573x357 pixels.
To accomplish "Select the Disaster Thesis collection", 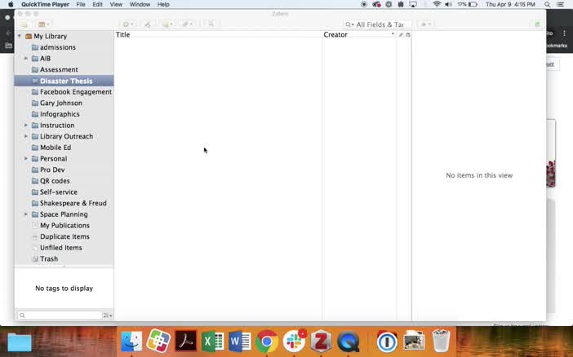I will click(64, 81).
